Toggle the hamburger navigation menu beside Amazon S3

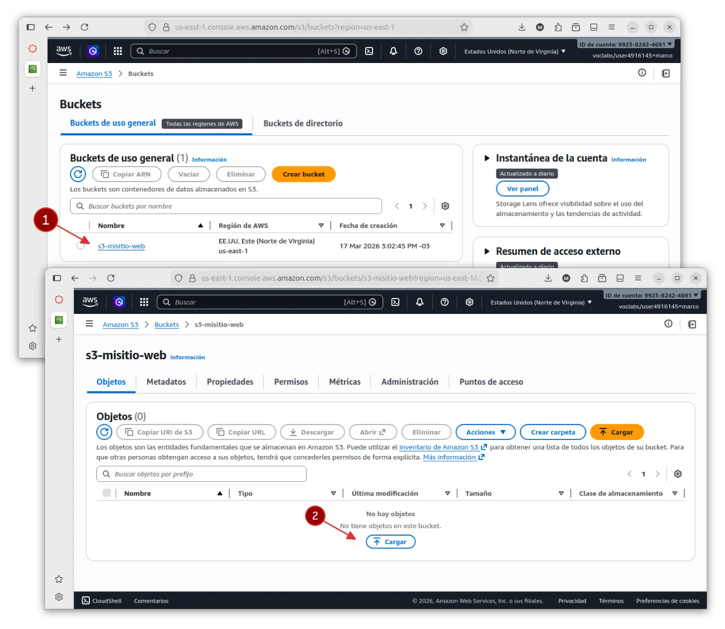tap(89, 324)
